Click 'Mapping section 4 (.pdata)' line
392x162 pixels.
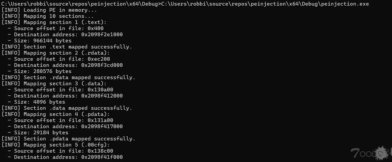tap(55, 114)
